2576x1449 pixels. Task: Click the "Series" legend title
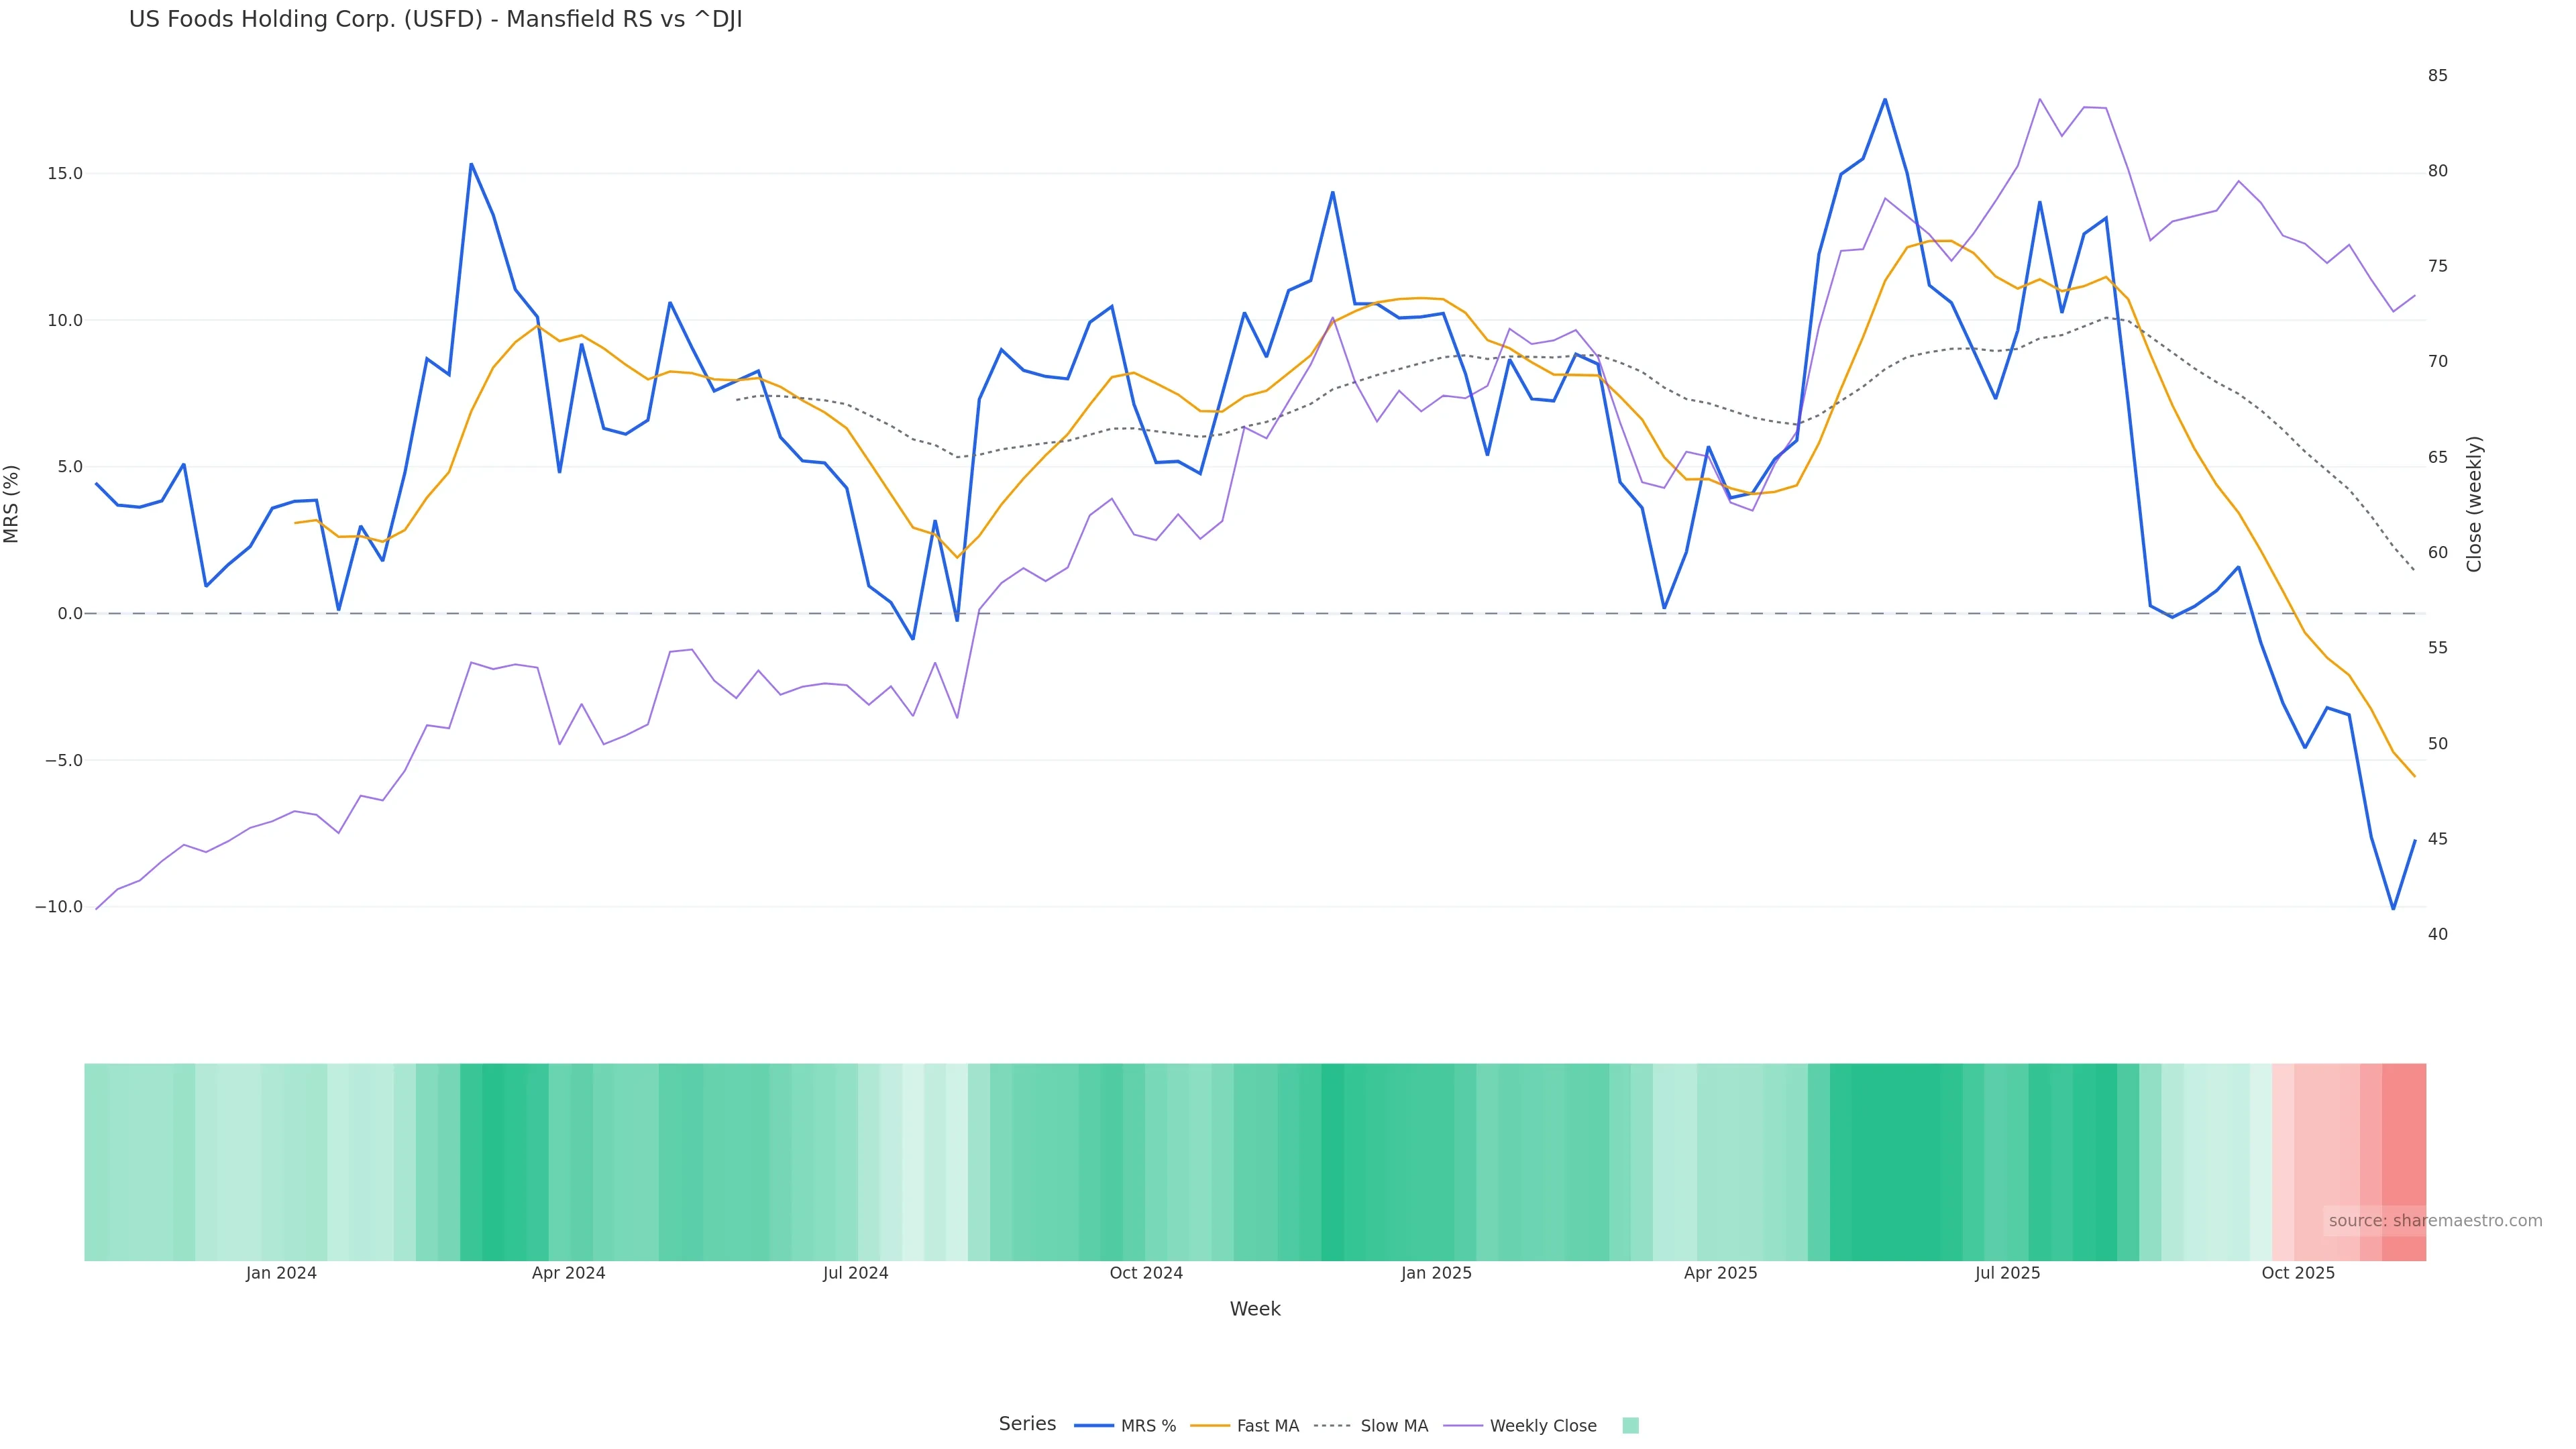(x=1027, y=1424)
